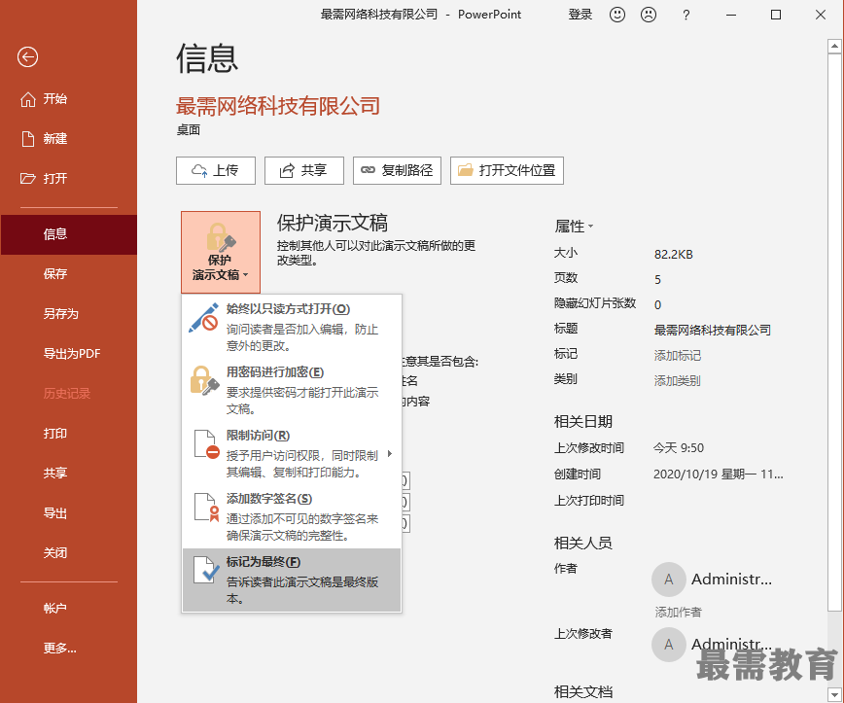Click the 2020/10/19 creation date value
The width and height of the screenshot is (844, 703).
click(x=718, y=475)
